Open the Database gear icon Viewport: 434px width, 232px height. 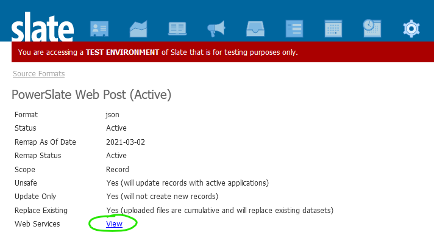411,29
